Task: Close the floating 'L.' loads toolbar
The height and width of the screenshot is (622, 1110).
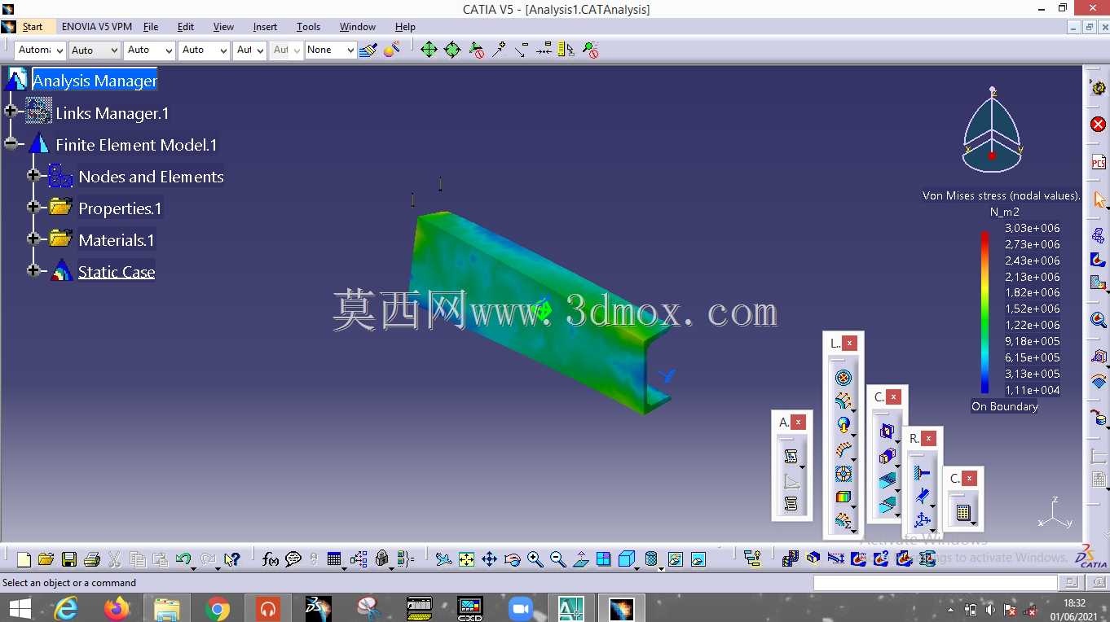Action: pos(849,343)
